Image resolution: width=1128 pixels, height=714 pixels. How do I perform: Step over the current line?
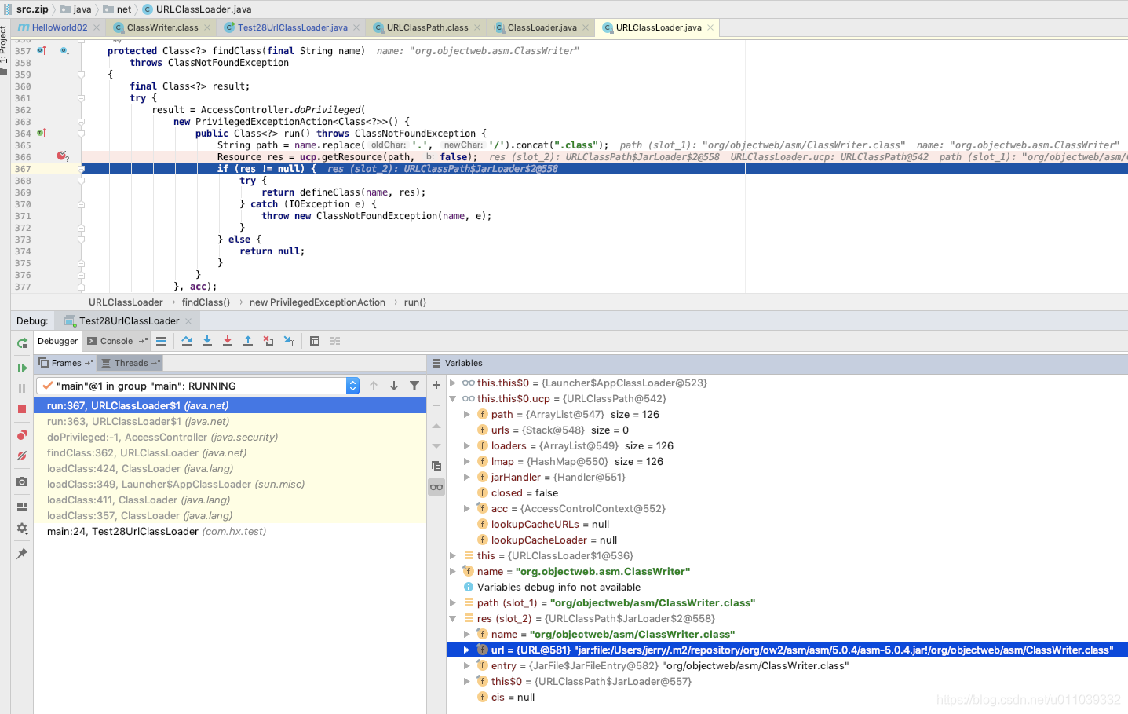pyautogui.click(x=188, y=340)
